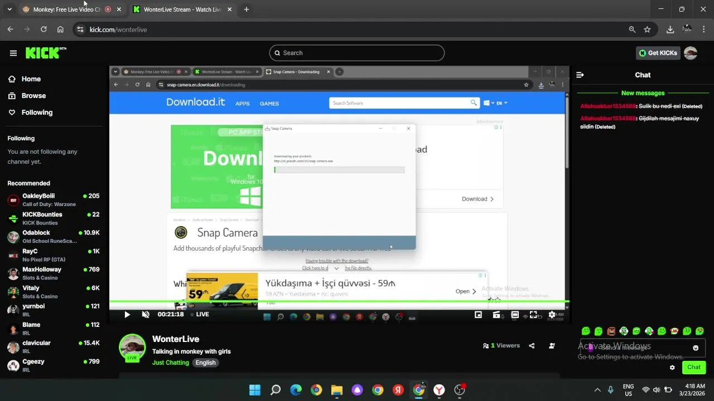Open WonterLive channel avatar
Screen dimensions: 714x401
tap(132, 348)
